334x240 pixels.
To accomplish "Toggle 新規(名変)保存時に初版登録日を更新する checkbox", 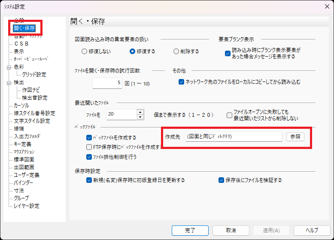I will (89, 180).
